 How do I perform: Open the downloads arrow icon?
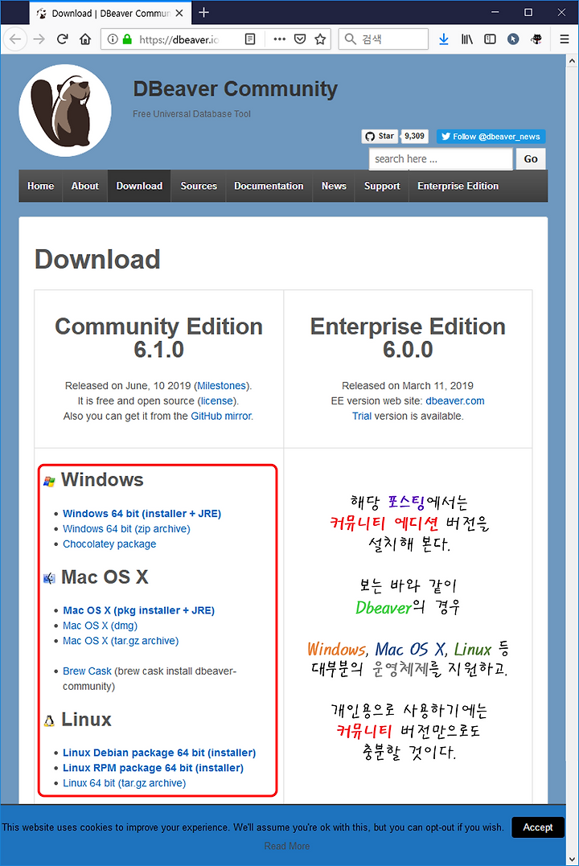tap(444, 39)
